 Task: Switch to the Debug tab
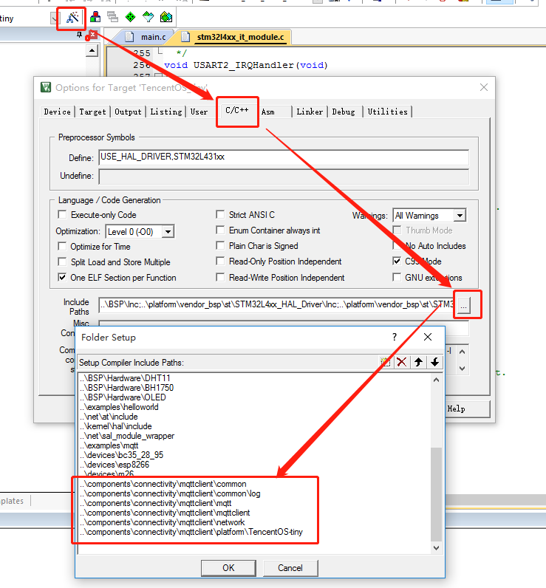(344, 112)
